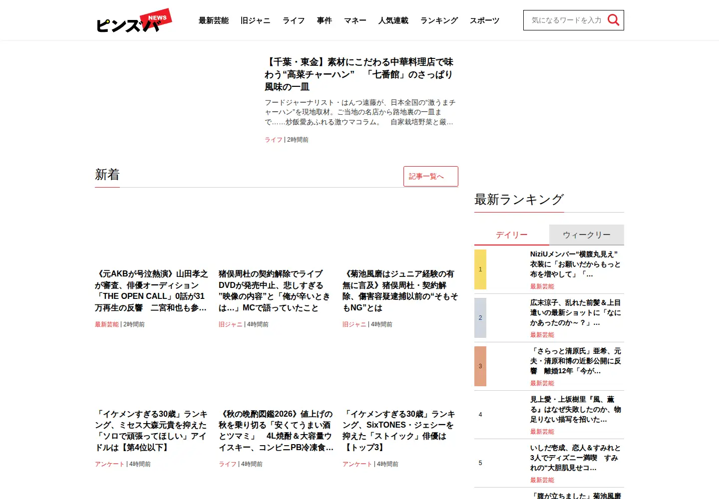Click 旧ジャニ tag under the 菊池風磨 article
Viewport: 719px width, 499px height.
pos(355,324)
